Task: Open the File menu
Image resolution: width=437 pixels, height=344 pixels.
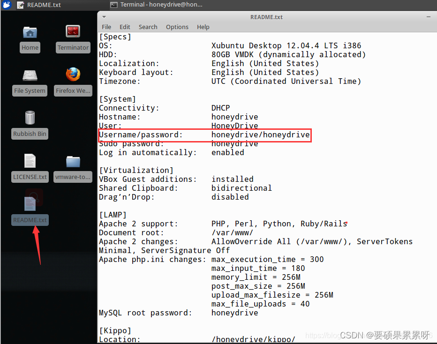Action: click(106, 27)
